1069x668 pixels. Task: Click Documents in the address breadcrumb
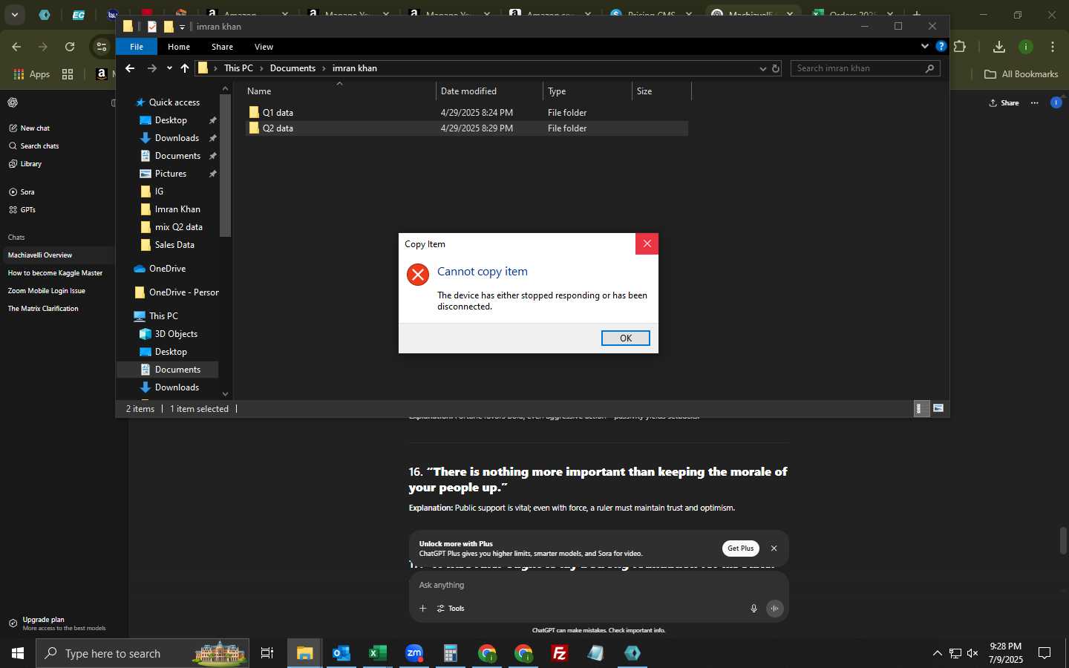(292, 68)
